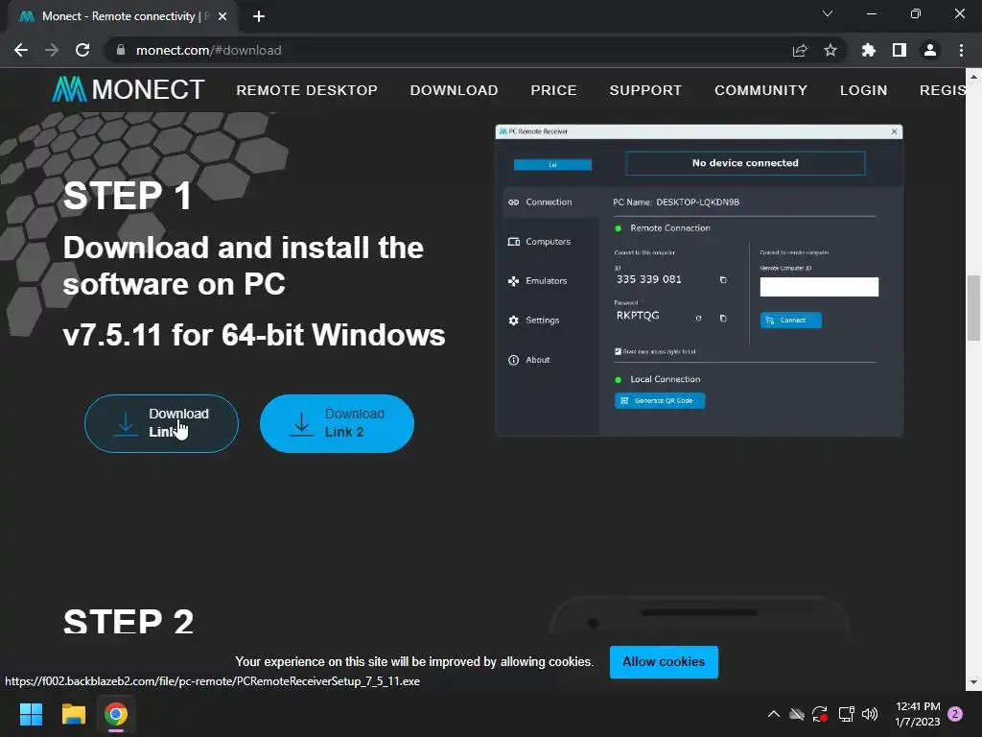
Task: Click the share page icon in address bar
Action: click(799, 50)
